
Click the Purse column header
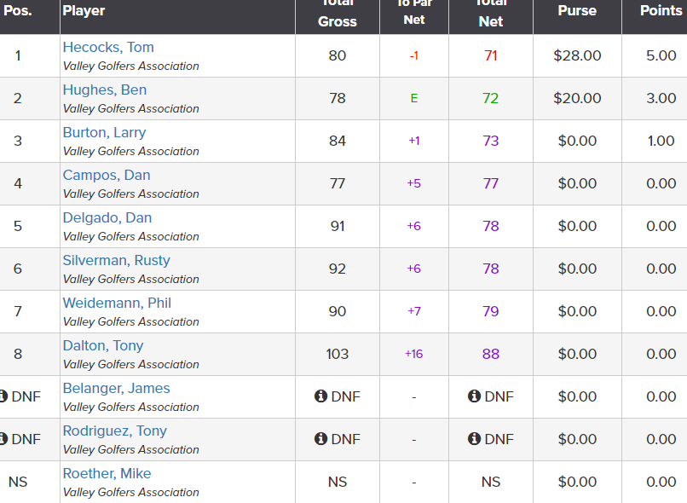pyautogui.click(x=577, y=11)
